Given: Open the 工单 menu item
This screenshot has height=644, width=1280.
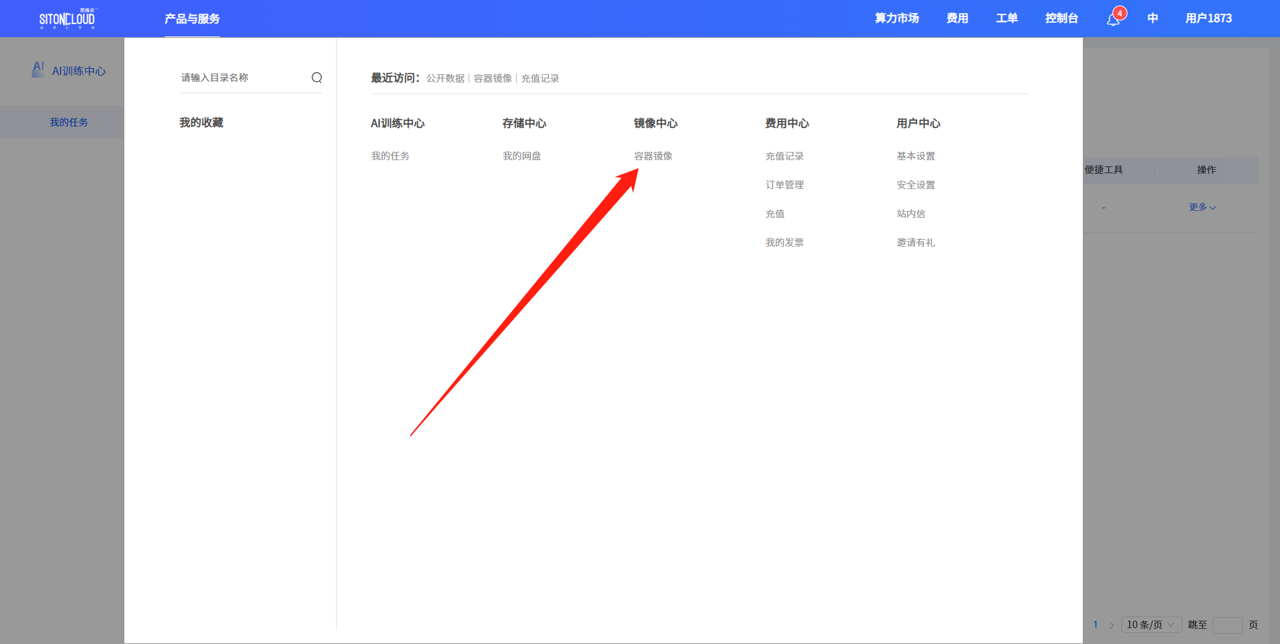Looking at the screenshot, I should click(1006, 19).
